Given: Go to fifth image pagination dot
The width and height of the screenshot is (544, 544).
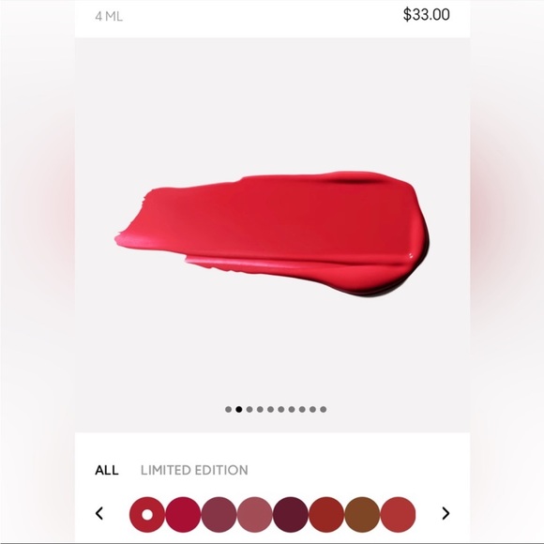Looking at the screenshot, I should tap(270, 409).
